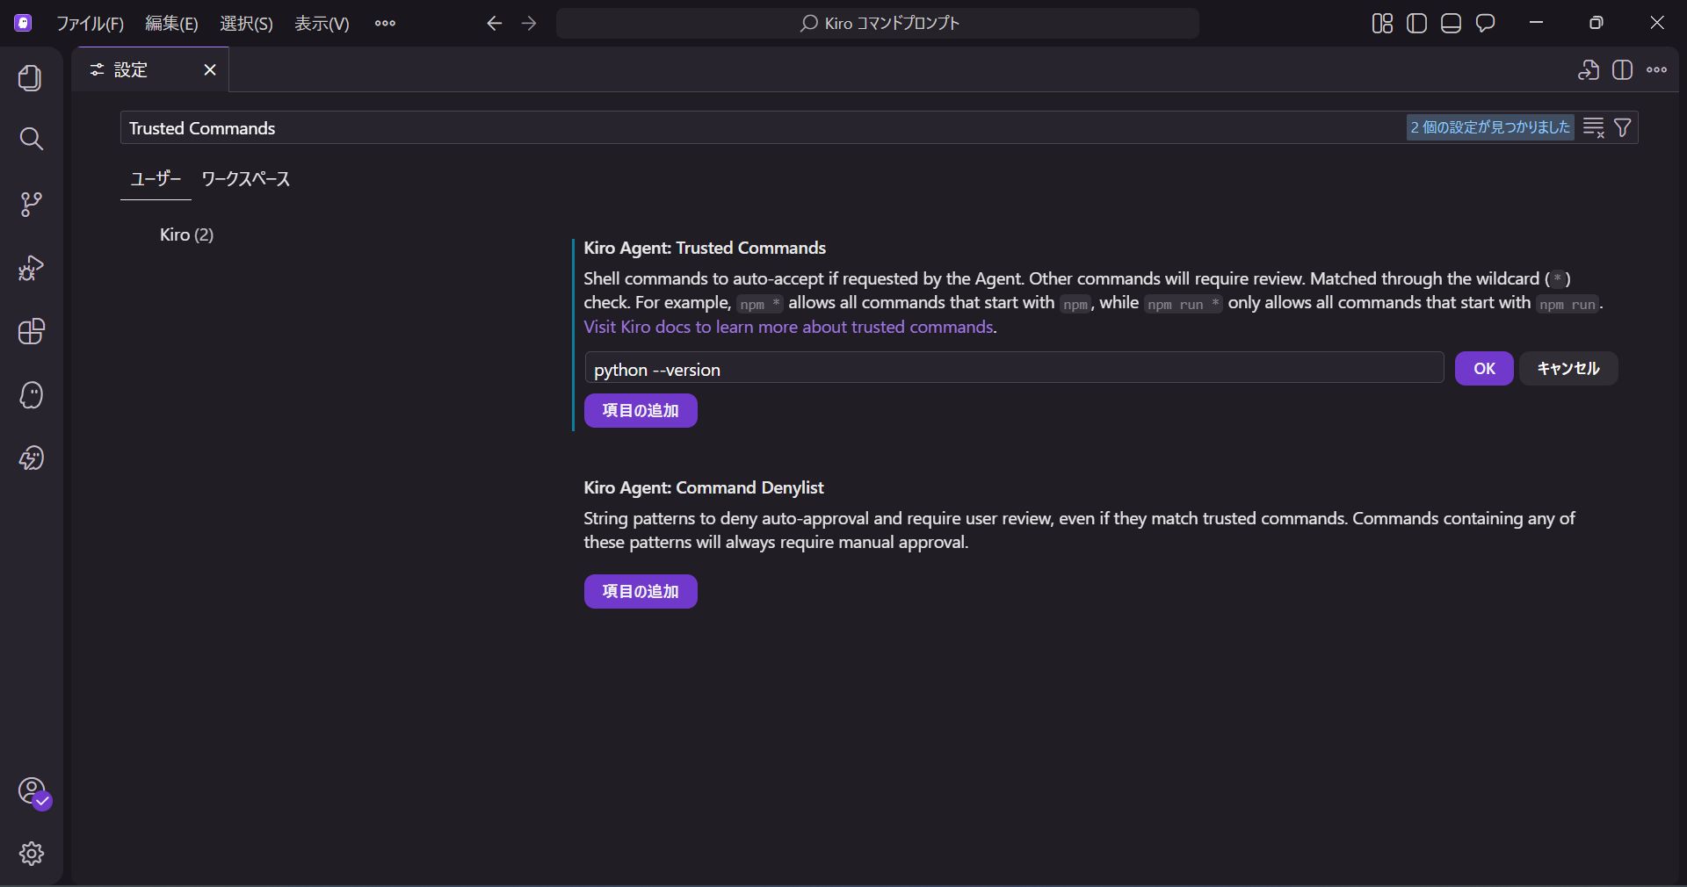Open settings JSON file icon
The height and width of the screenshot is (887, 1687).
1588,70
